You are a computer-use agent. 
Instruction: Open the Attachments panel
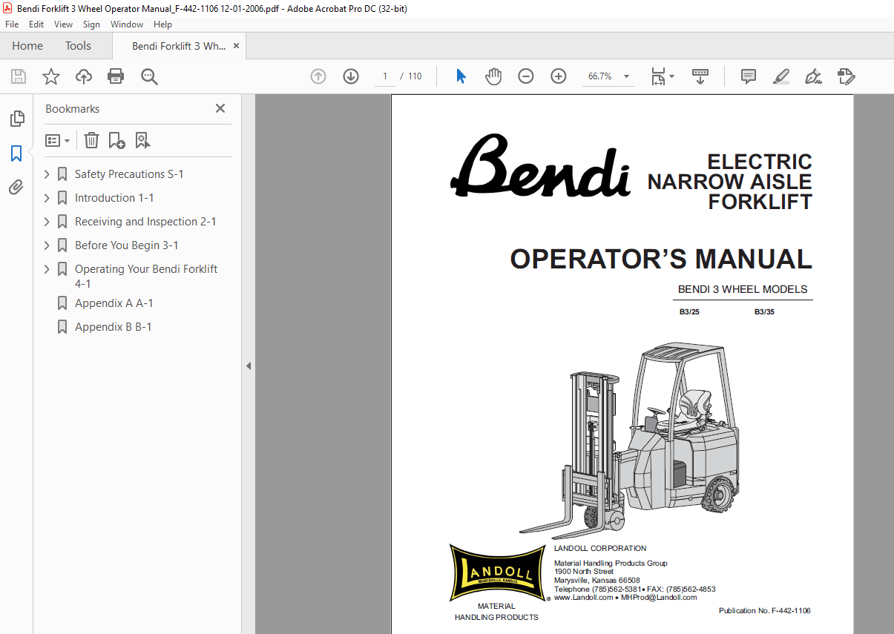point(16,187)
